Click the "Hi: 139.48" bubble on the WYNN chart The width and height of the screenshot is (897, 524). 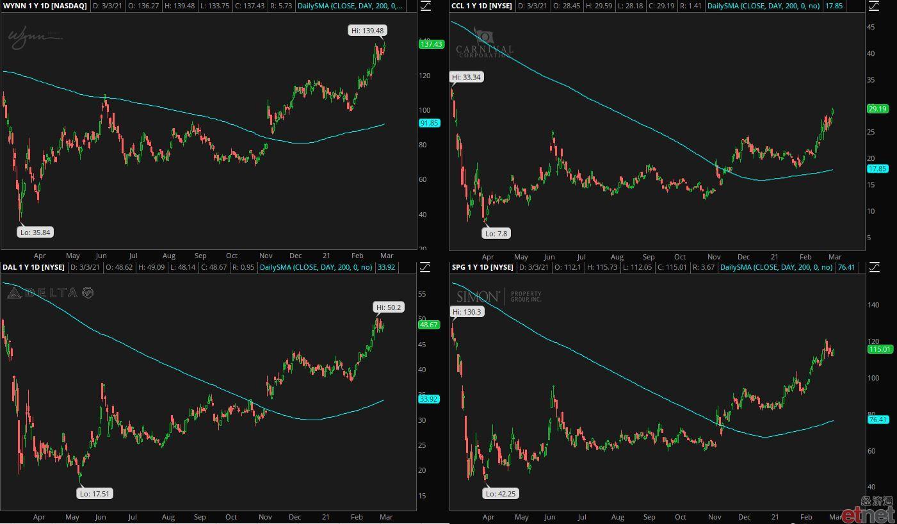(x=368, y=31)
